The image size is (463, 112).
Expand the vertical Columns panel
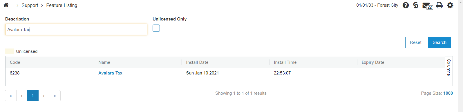(x=449, y=67)
